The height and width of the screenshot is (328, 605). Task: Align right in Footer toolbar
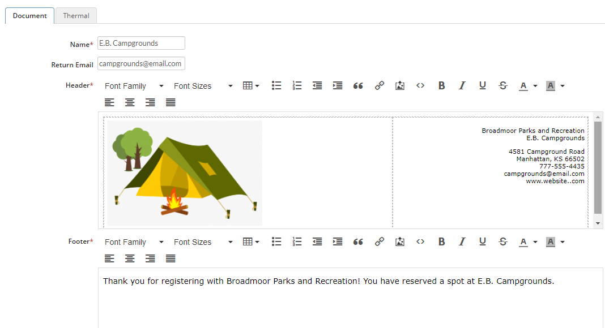pos(150,258)
